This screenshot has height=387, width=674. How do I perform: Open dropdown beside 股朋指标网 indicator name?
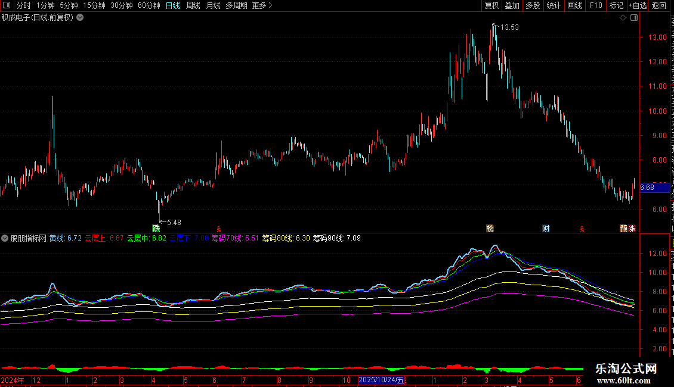point(5,238)
